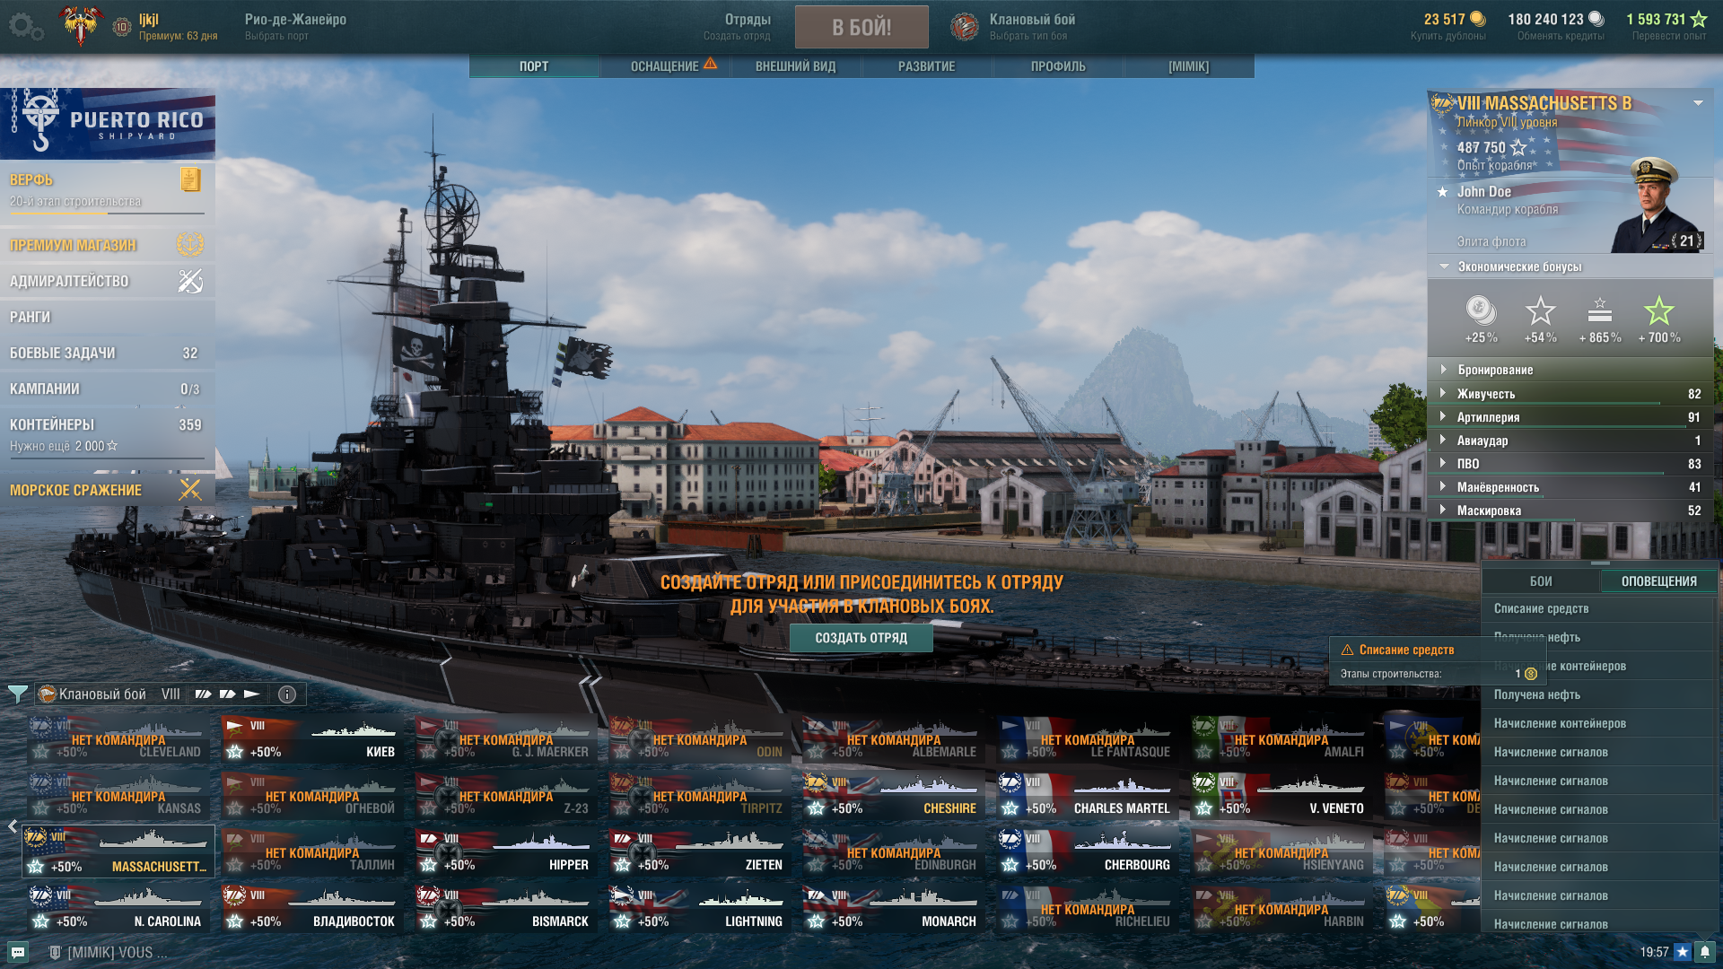Click the notification bell icon
The height and width of the screenshot is (969, 1723).
click(x=1705, y=952)
